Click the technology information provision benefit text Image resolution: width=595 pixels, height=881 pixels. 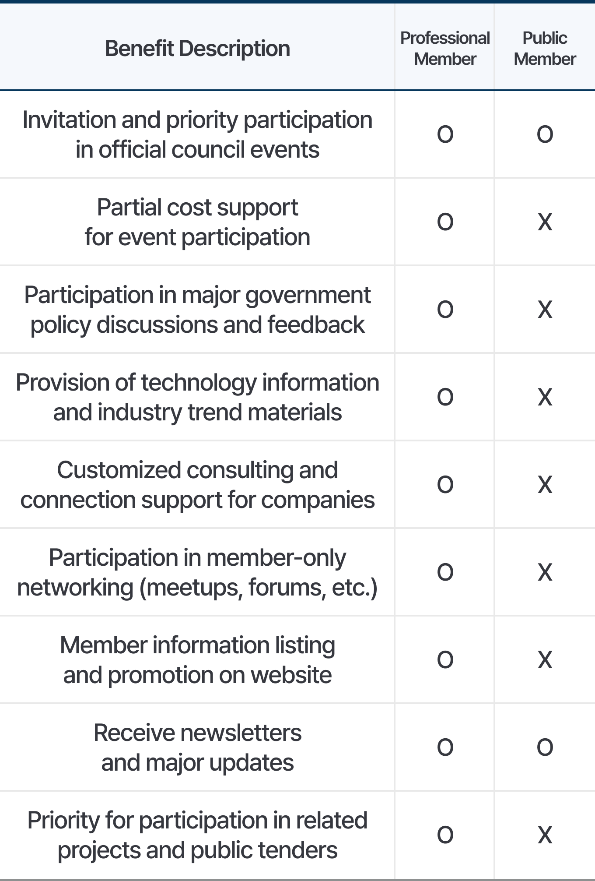point(197,397)
